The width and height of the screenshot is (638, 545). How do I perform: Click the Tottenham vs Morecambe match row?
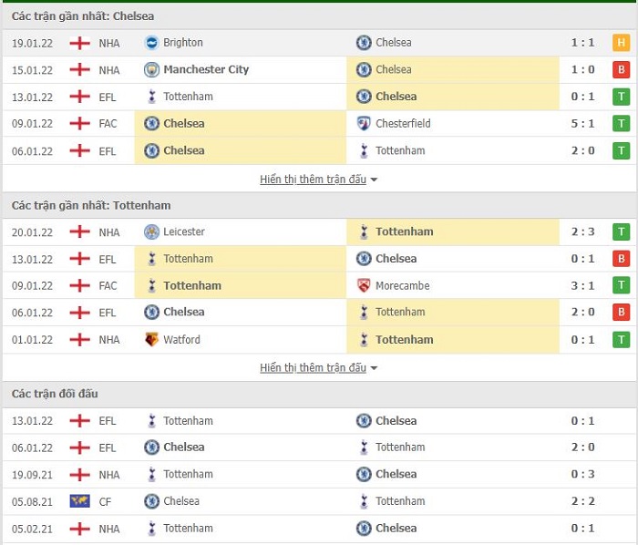319,285
